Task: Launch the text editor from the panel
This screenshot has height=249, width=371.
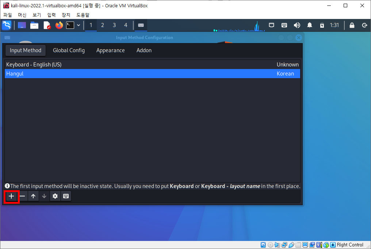Action: pyautogui.click(x=47, y=25)
